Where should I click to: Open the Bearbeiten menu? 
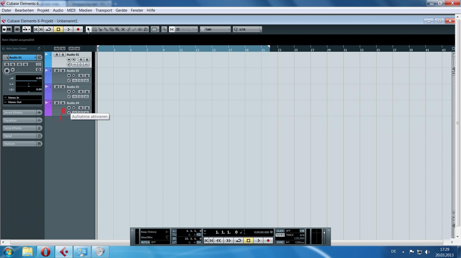click(x=24, y=10)
